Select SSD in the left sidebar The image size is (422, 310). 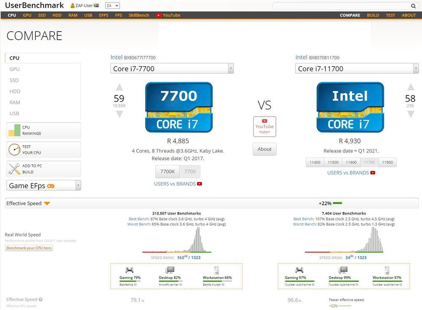click(14, 80)
